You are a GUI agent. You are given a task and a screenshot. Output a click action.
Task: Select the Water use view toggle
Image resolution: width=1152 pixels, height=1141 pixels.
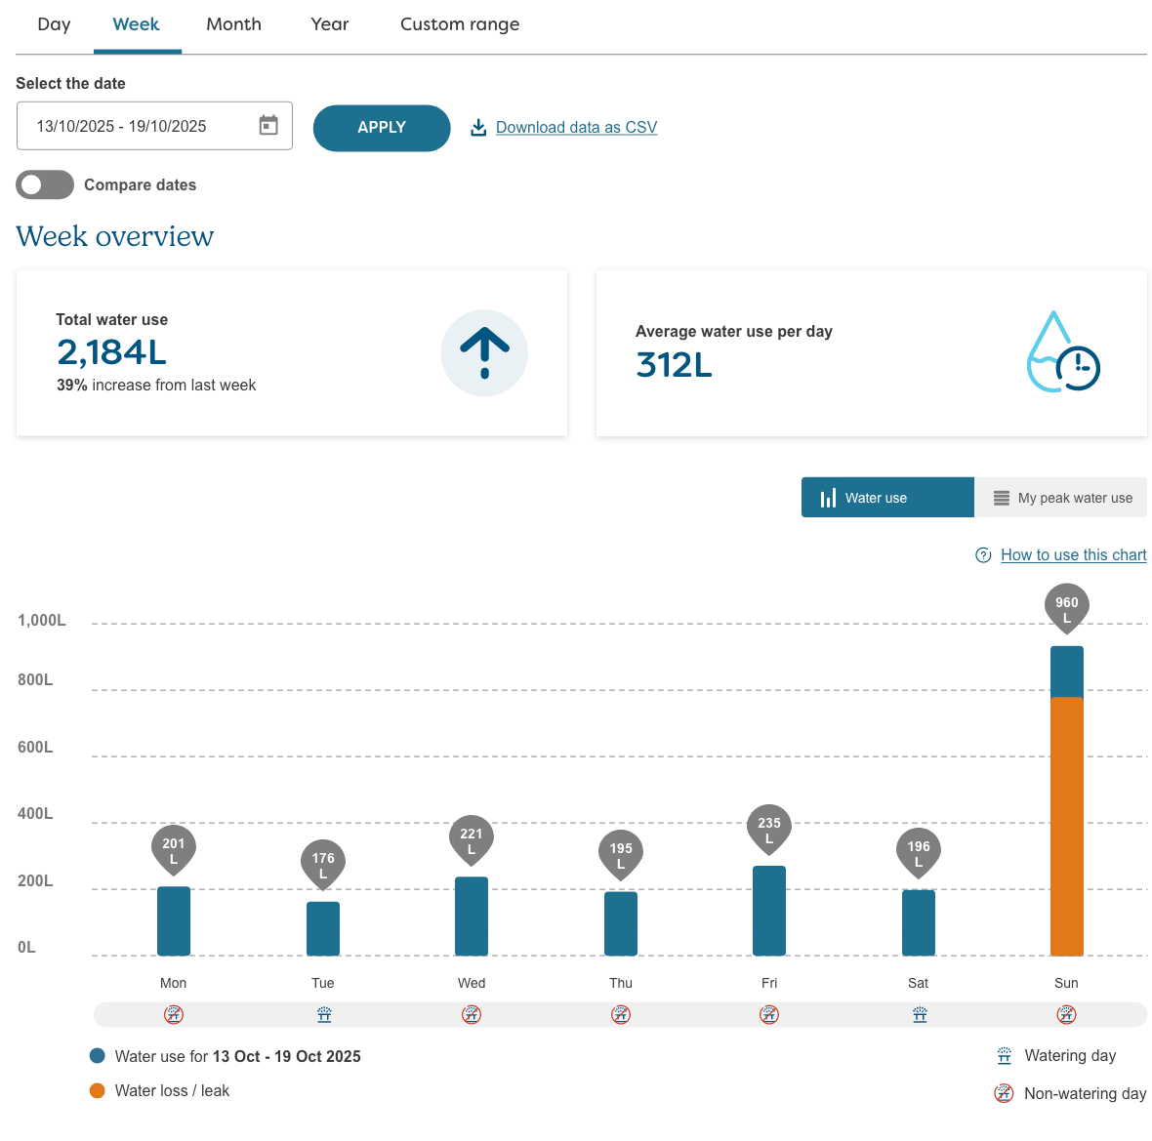887,497
